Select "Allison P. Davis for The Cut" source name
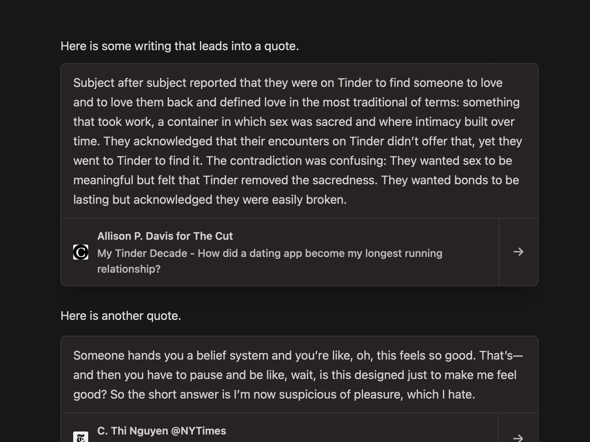Image resolution: width=590 pixels, height=442 pixels. tap(165, 236)
